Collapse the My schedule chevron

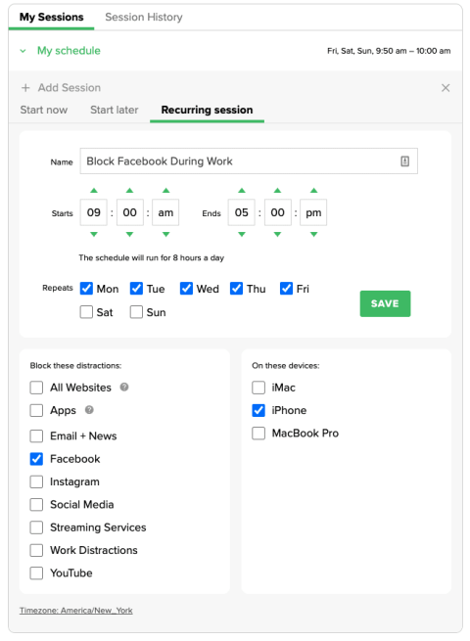[x=23, y=51]
